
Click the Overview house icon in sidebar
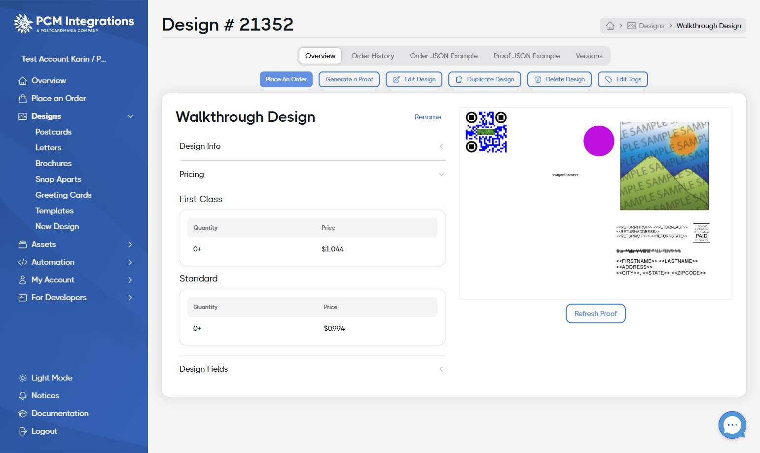[x=23, y=81]
